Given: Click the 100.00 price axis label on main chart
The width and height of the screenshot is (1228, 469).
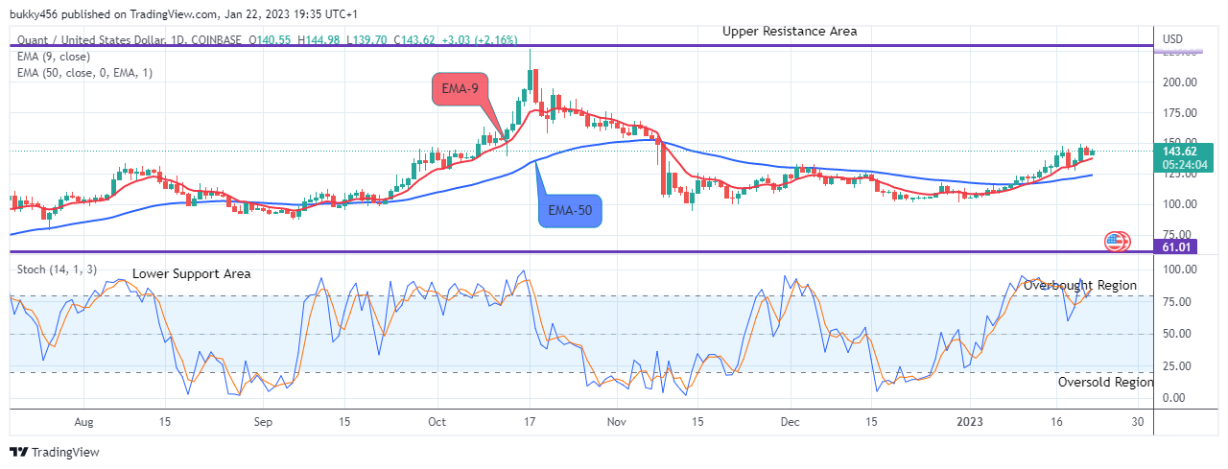Looking at the screenshot, I should (1178, 204).
